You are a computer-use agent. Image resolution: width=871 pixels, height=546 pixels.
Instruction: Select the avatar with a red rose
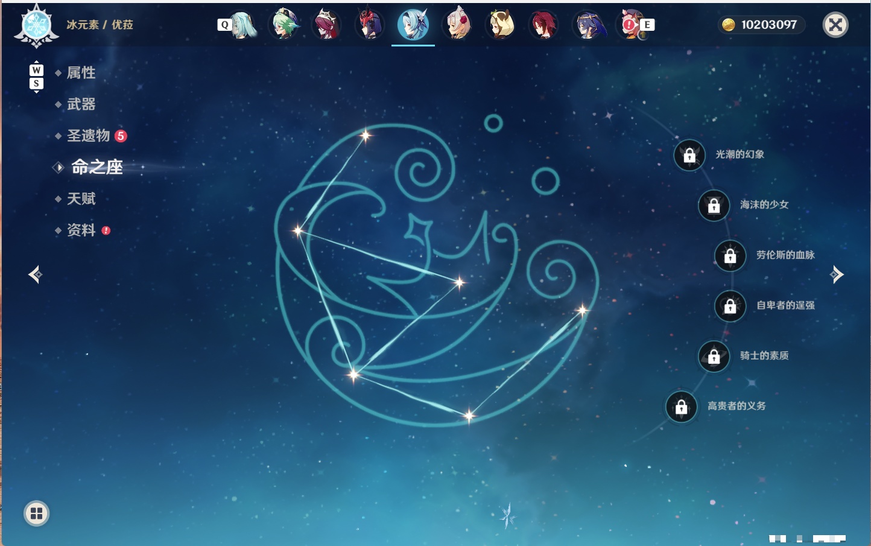click(457, 25)
